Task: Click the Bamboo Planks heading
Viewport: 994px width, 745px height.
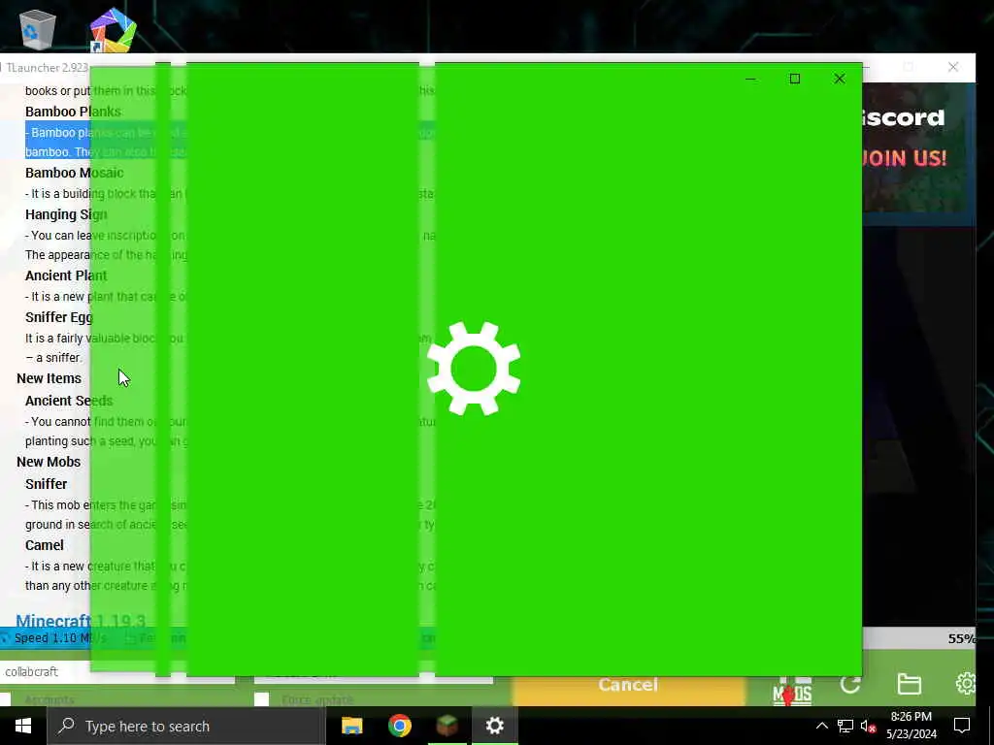Action: coord(73,112)
